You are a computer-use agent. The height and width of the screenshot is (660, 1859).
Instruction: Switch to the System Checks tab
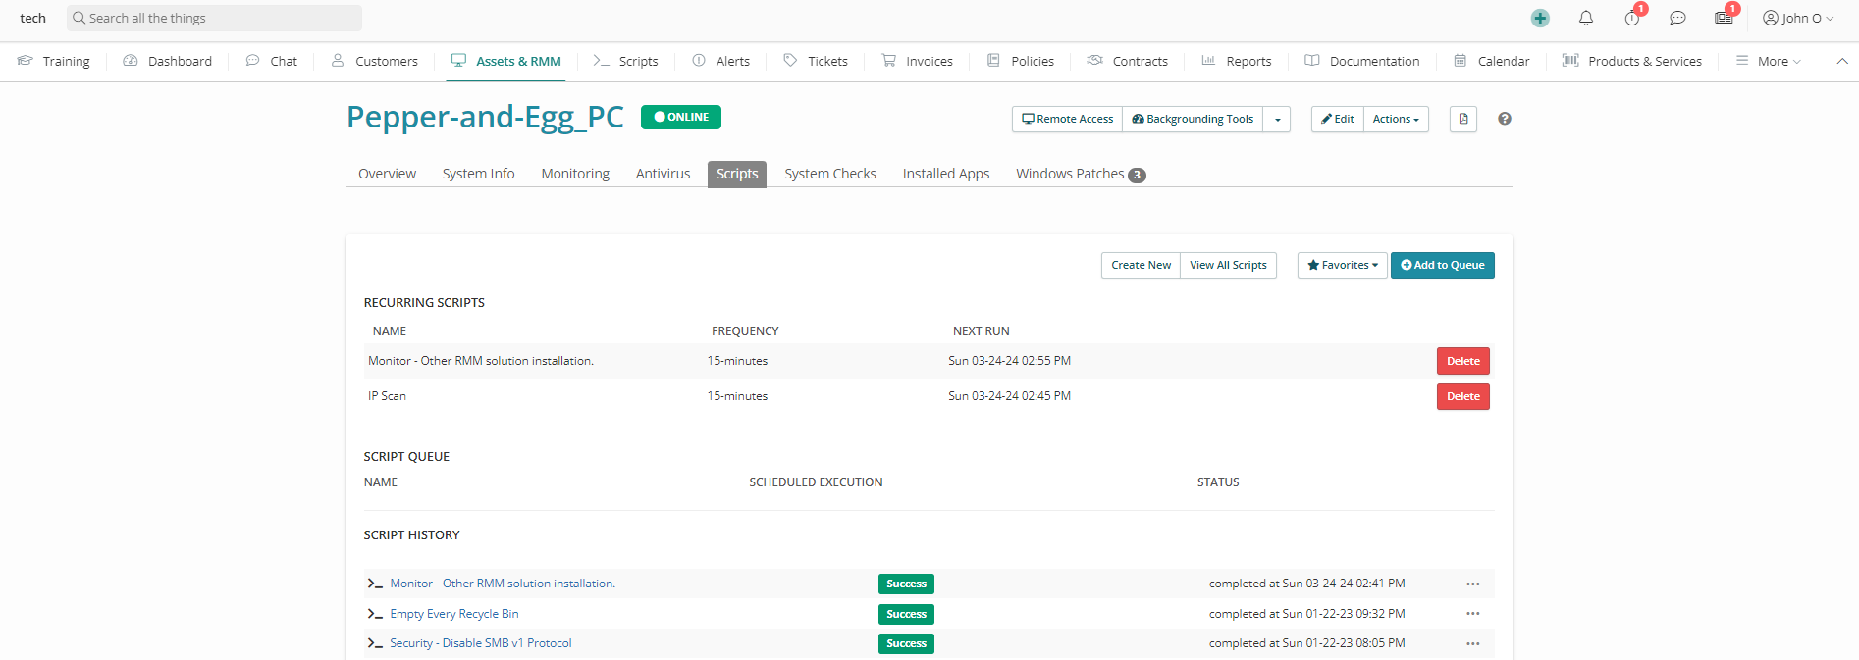pos(829,174)
